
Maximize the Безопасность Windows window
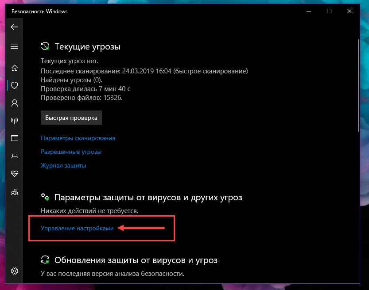point(329,11)
